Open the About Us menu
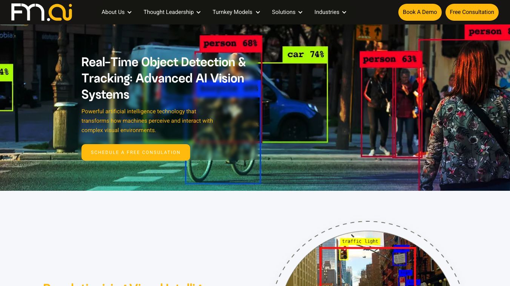The width and height of the screenshot is (510, 286). [x=113, y=12]
